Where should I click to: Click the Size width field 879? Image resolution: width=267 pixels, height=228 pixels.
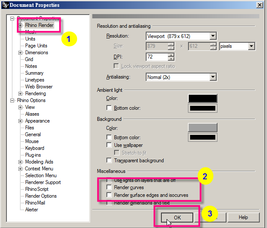point(157,46)
